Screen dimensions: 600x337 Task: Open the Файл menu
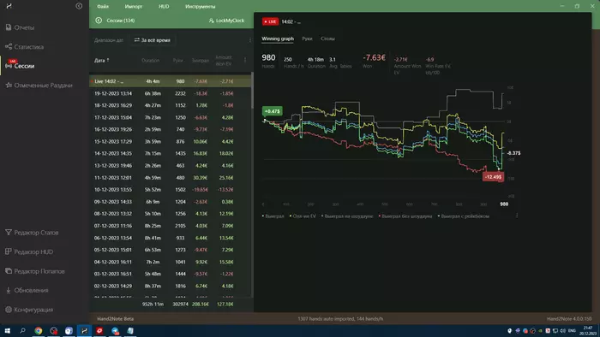click(x=103, y=7)
